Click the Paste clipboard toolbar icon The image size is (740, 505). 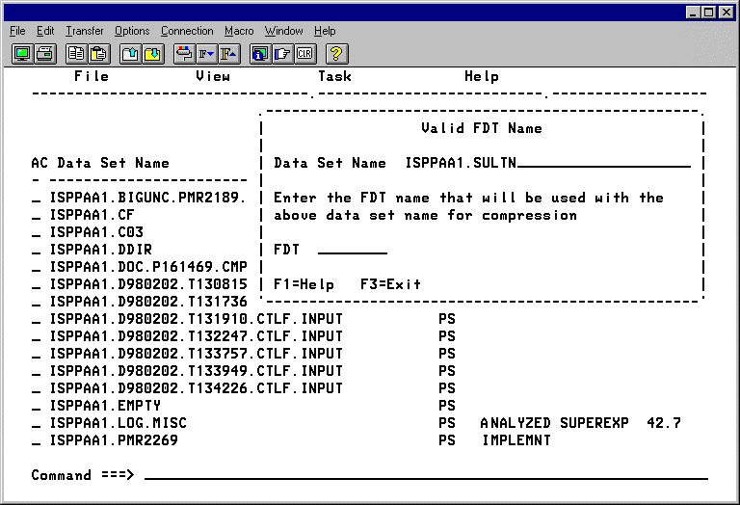point(98,54)
